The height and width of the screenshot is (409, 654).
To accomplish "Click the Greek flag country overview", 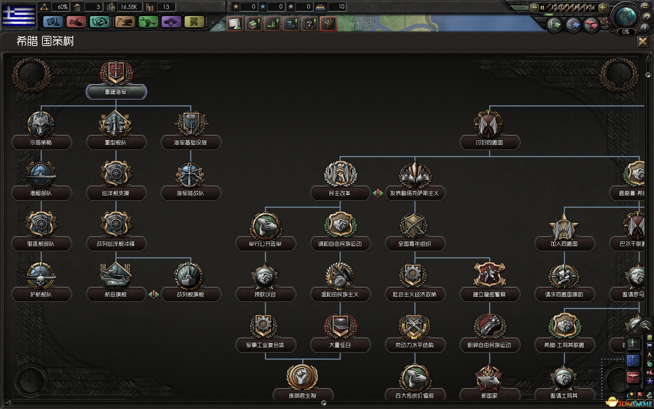I will coord(18,15).
